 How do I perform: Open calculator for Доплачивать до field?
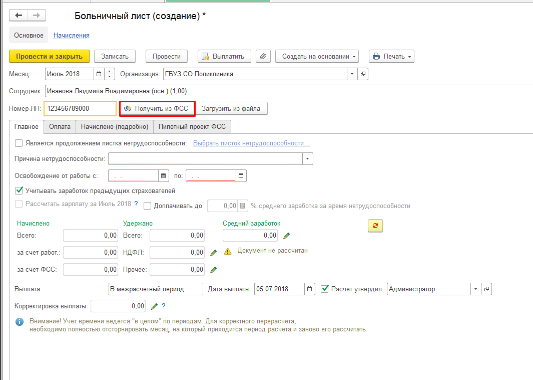pos(243,206)
